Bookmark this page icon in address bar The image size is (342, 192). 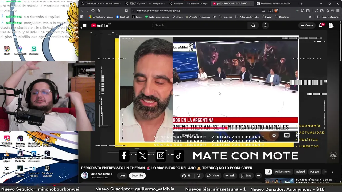(x=126, y=11)
